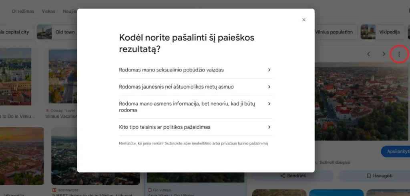Switch to the 'Viskas' search tab
Viewport: 410px width, 196px height.
point(48,11)
